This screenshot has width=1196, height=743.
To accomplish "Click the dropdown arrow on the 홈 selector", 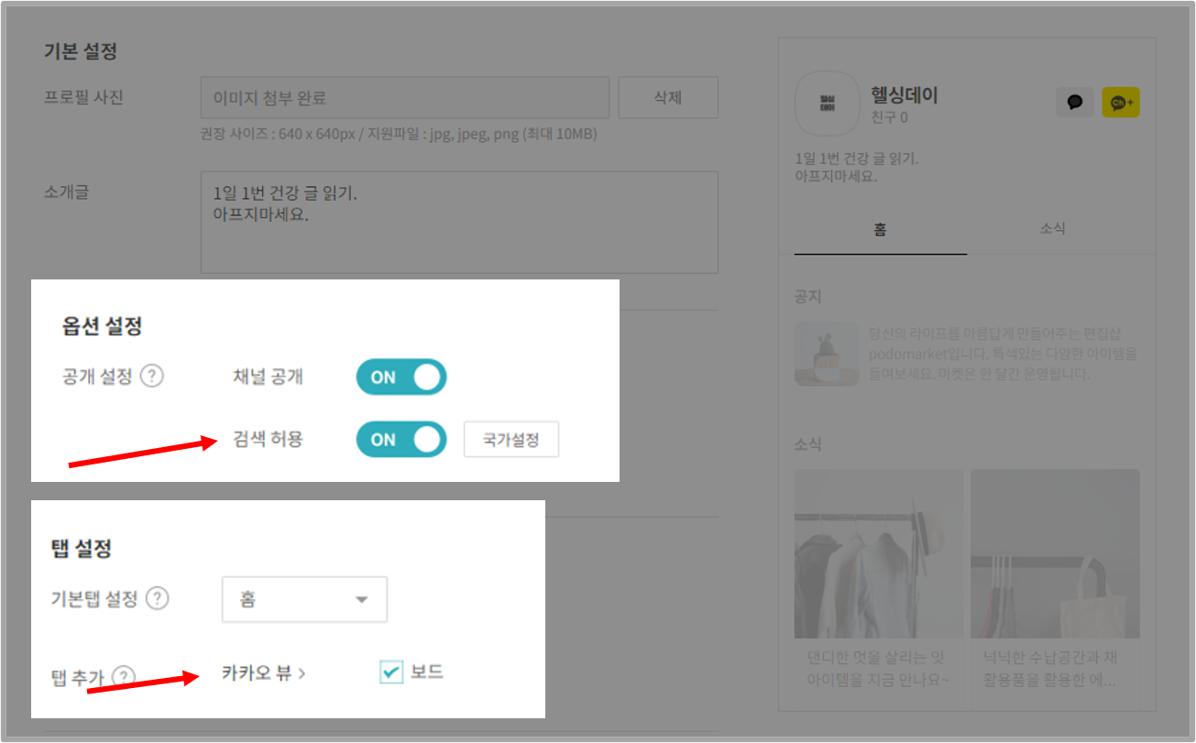I will [361, 599].
